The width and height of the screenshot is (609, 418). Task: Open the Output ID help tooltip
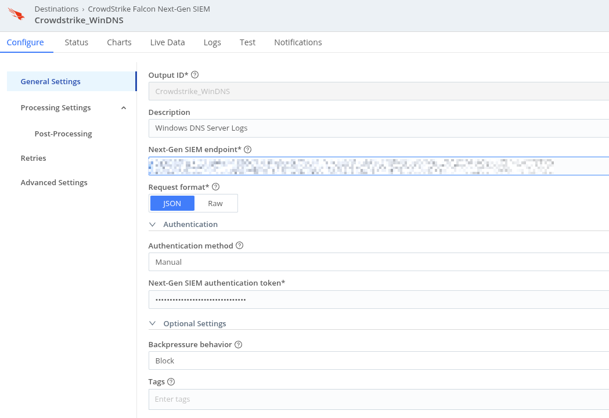point(195,74)
